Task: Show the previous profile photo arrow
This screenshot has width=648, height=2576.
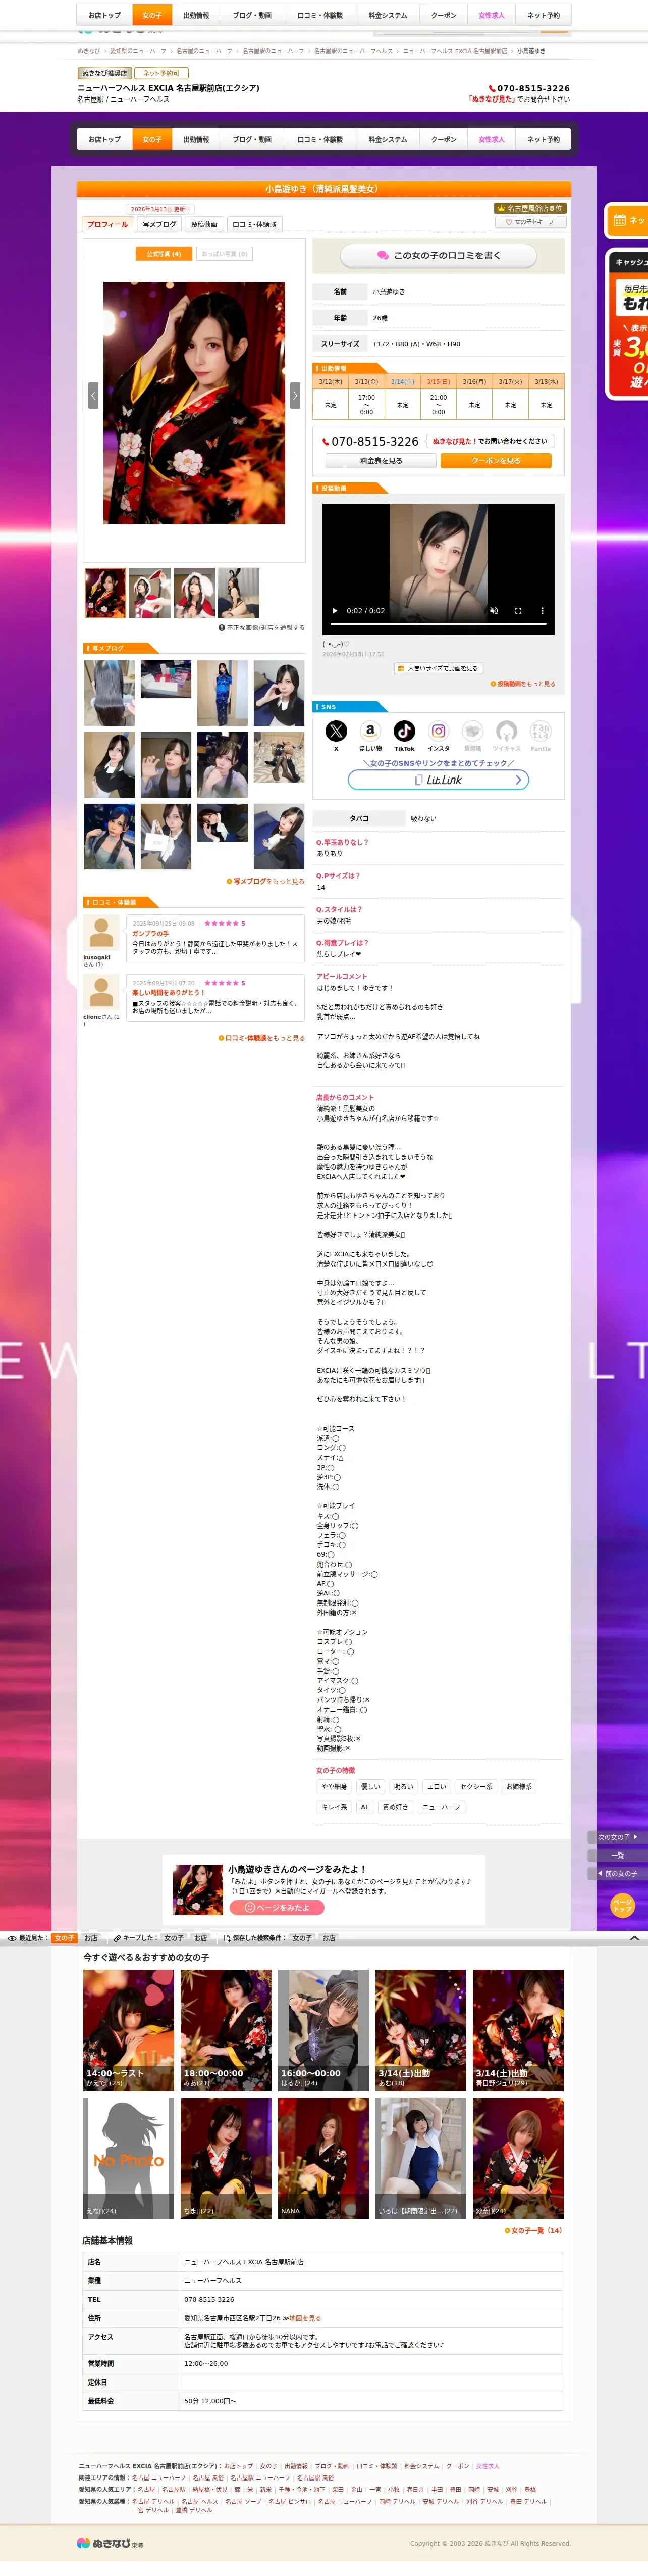Action: (93, 395)
